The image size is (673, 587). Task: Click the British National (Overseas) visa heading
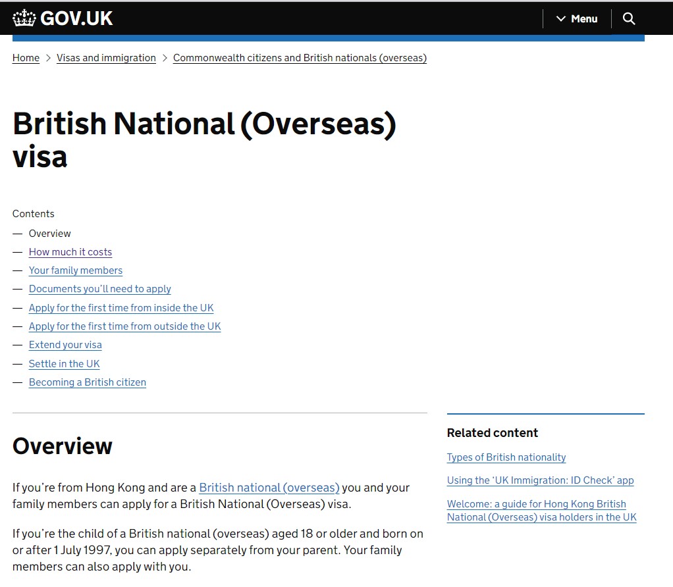click(x=204, y=140)
